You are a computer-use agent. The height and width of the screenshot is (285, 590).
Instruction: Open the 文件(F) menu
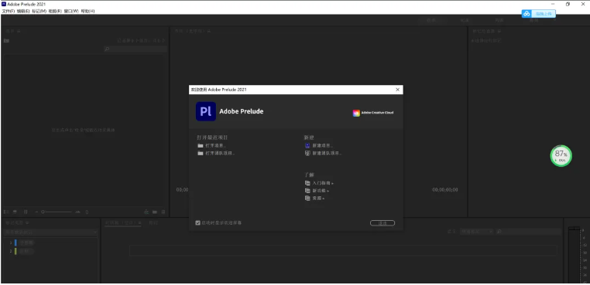point(9,12)
